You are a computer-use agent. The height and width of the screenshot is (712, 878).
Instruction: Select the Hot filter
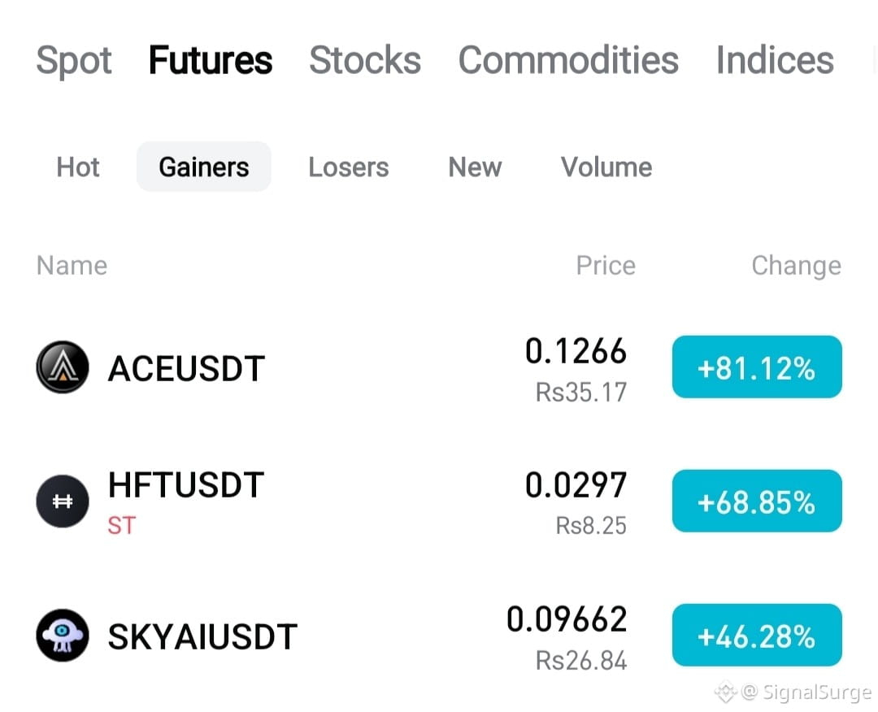click(78, 167)
